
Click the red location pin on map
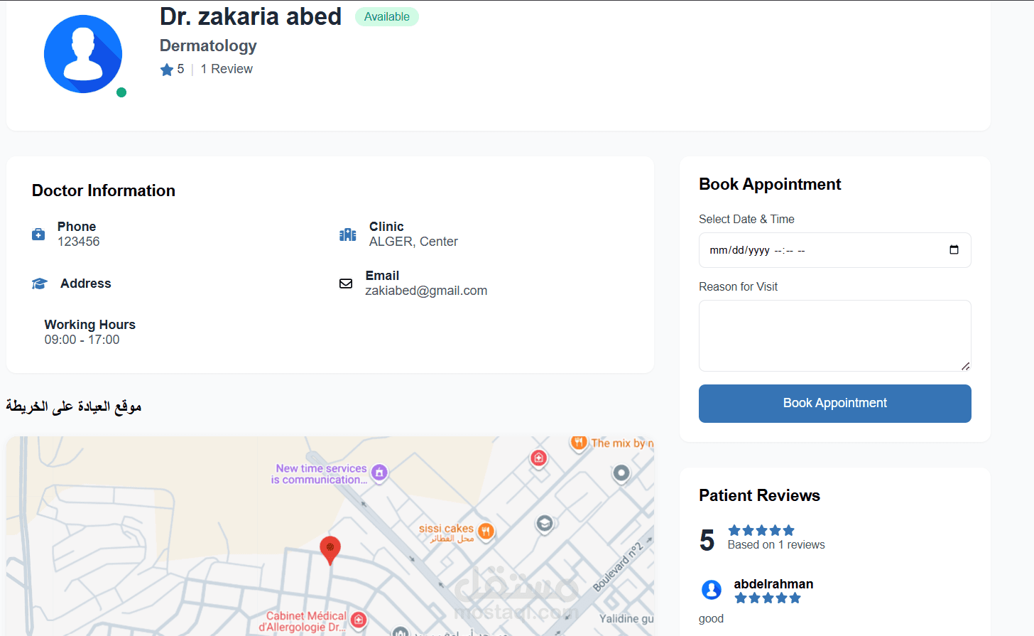click(x=330, y=549)
